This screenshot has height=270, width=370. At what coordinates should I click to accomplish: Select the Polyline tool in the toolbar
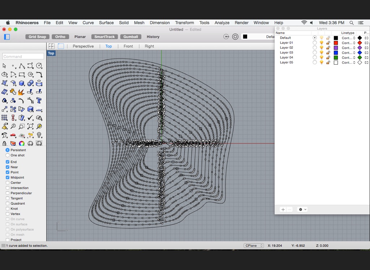coord(22,66)
